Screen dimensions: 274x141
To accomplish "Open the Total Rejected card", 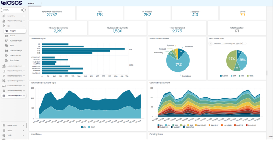I will tap(237, 28).
